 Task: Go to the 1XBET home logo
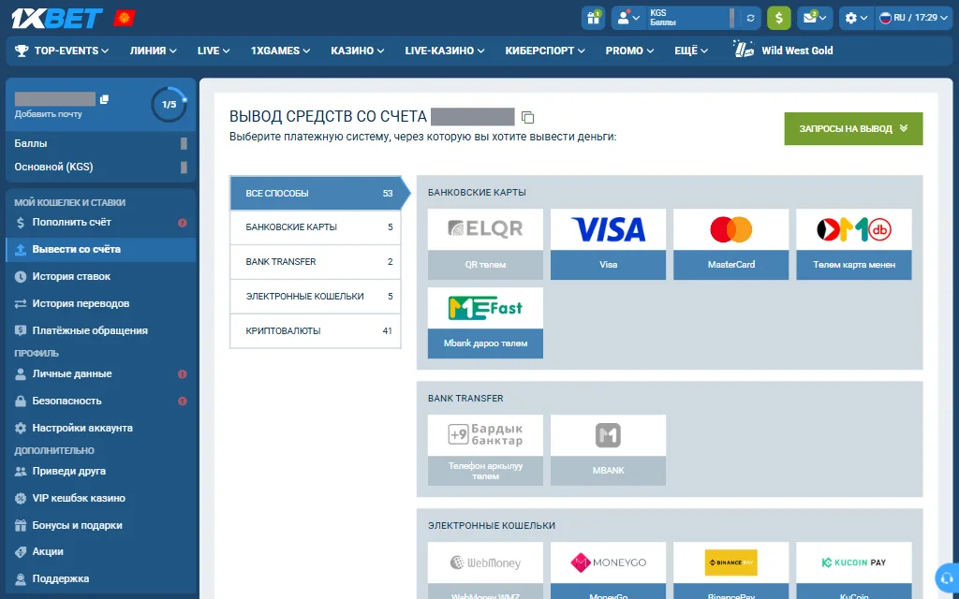pos(57,19)
